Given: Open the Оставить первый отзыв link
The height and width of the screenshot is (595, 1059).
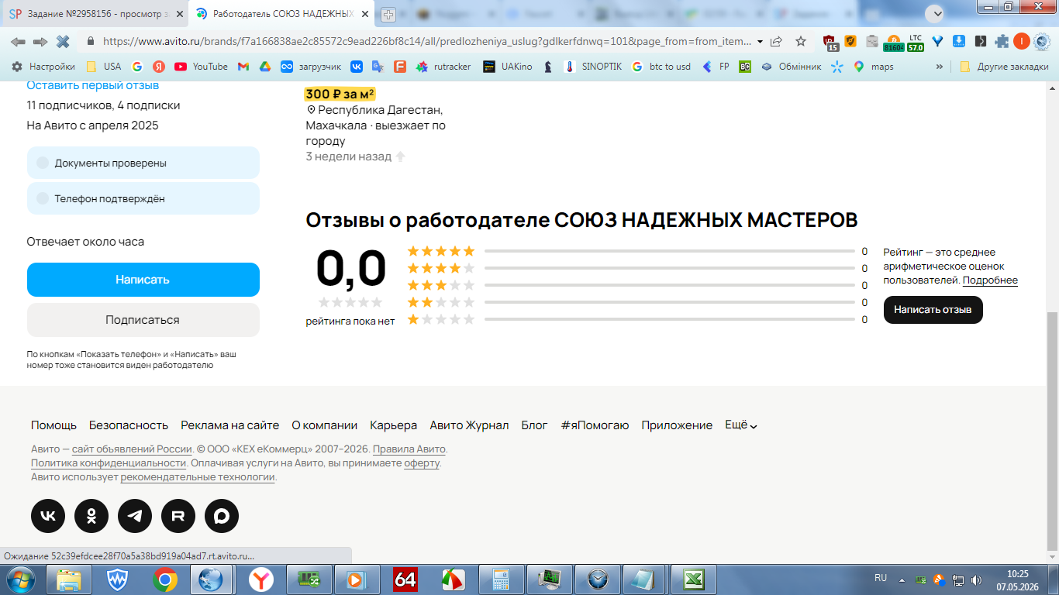Looking at the screenshot, I should pos(93,85).
